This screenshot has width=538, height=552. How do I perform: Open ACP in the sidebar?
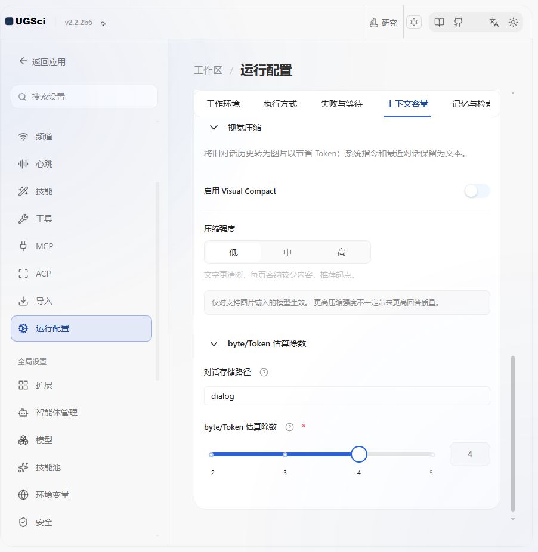coord(81,274)
